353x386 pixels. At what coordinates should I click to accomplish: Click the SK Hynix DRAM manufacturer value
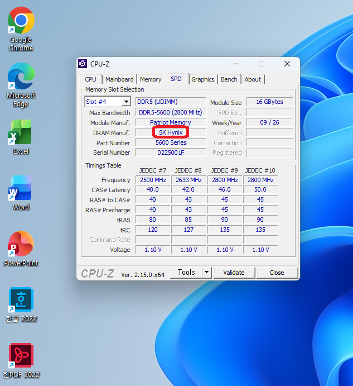tap(171, 132)
